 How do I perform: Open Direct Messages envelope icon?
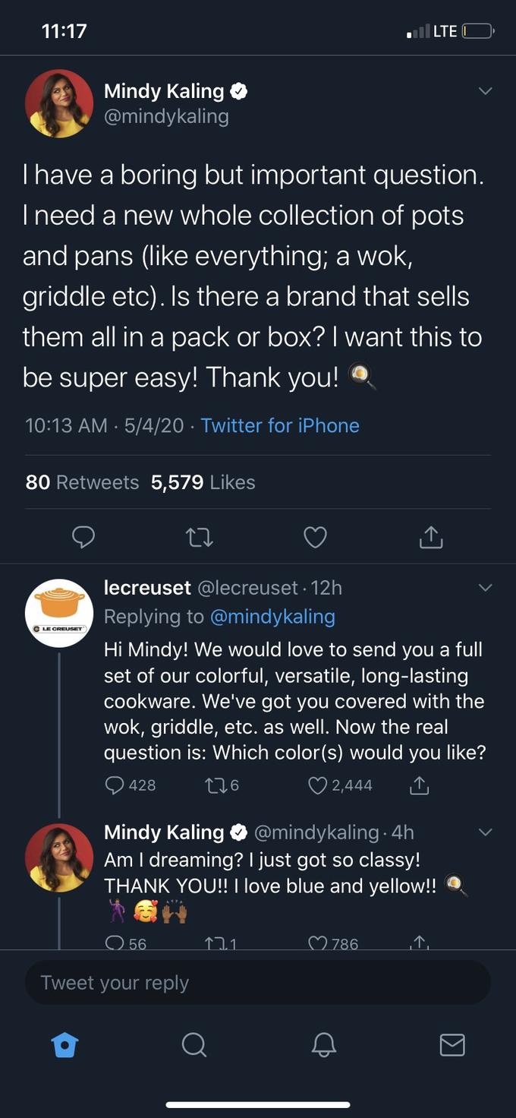click(x=451, y=1044)
